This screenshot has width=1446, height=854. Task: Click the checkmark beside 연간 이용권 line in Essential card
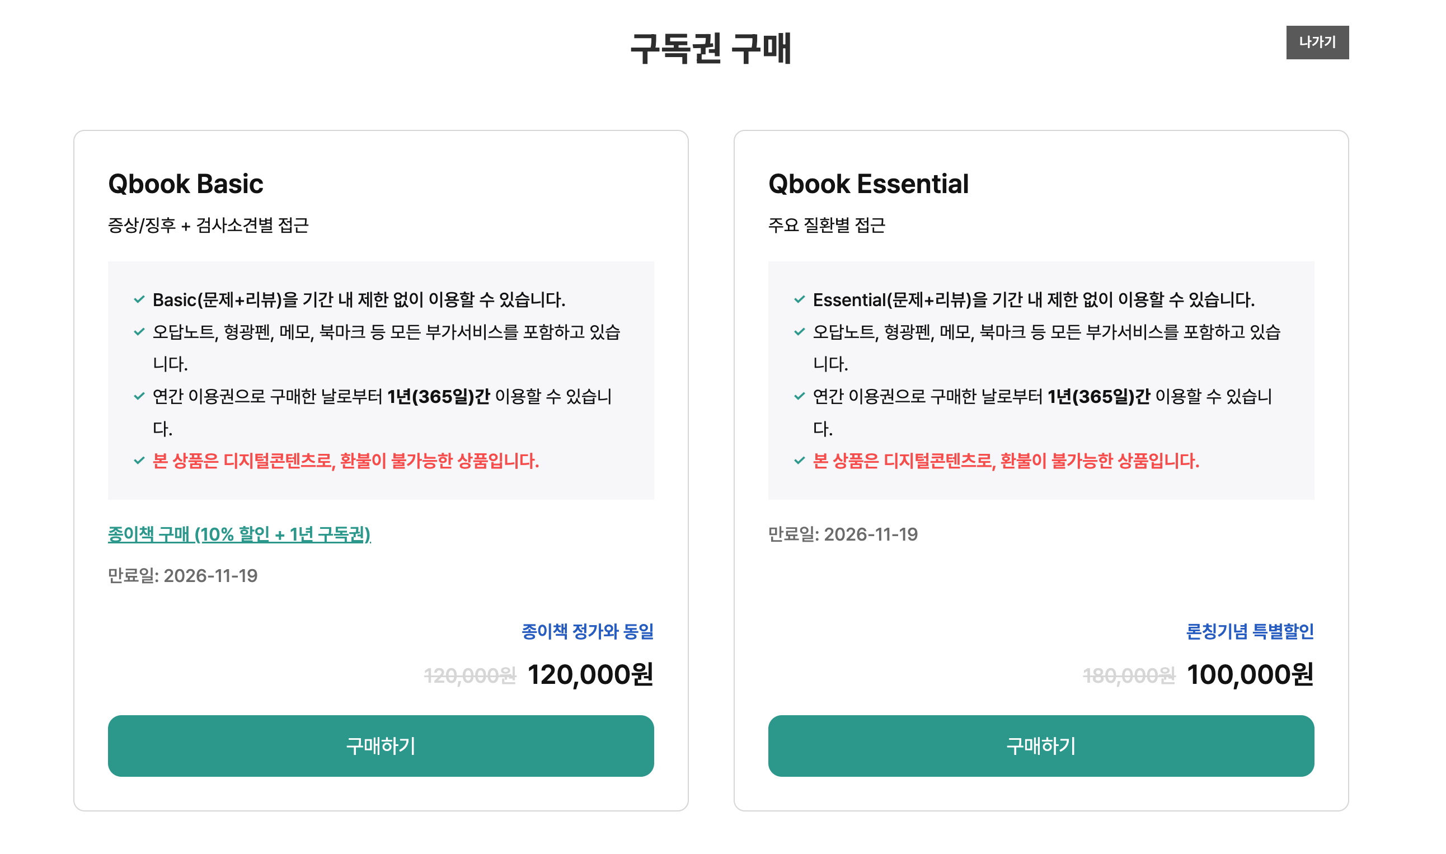(800, 396)
